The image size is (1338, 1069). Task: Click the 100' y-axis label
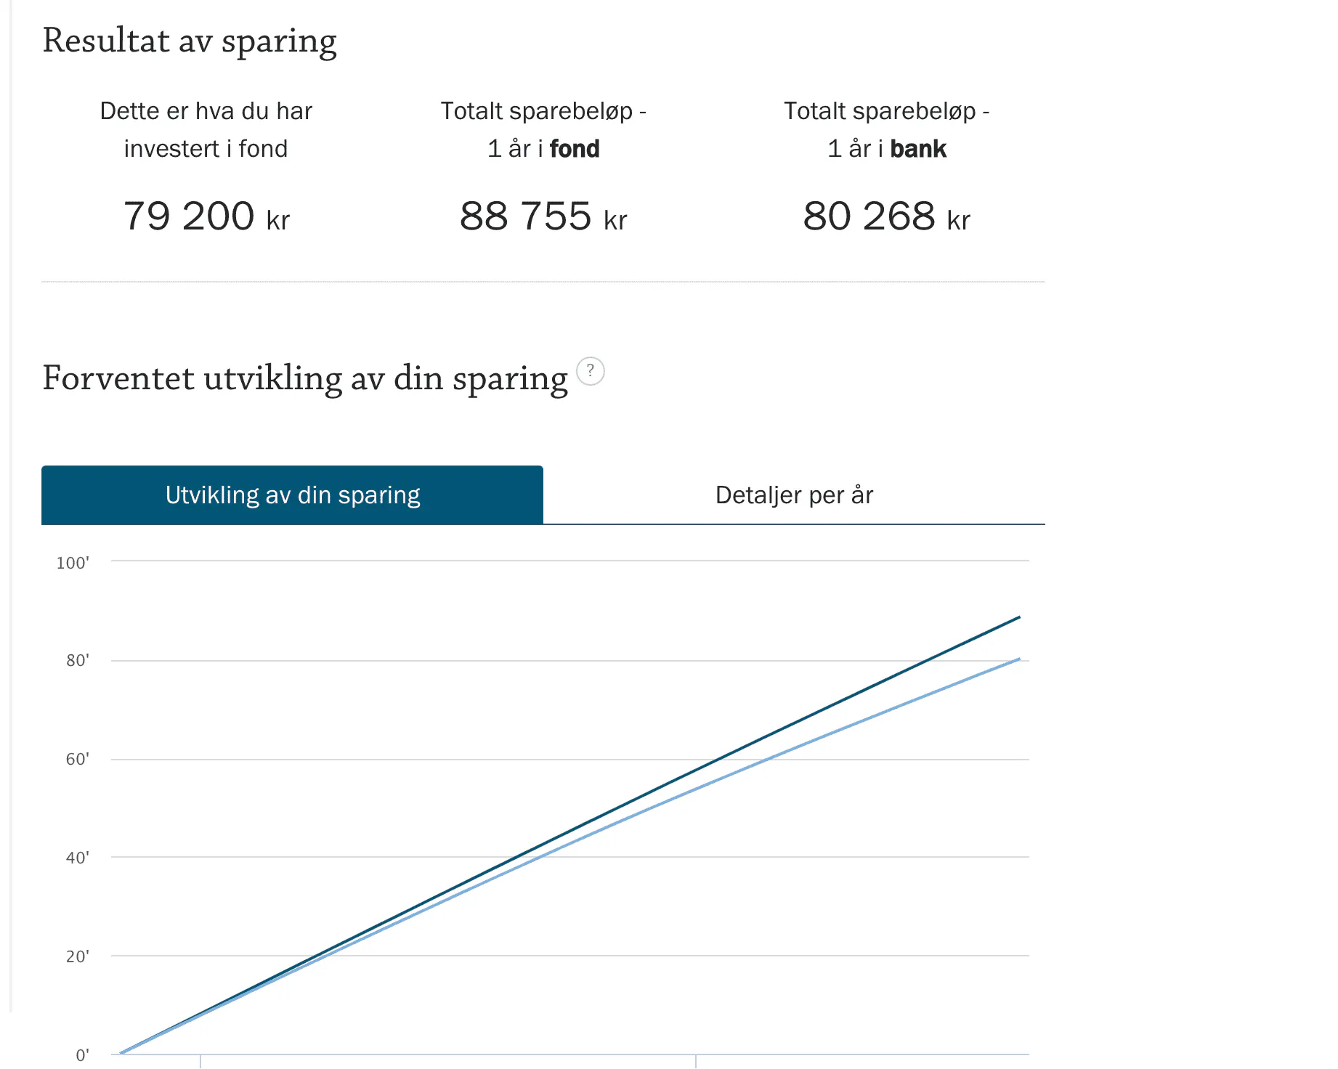73,563
